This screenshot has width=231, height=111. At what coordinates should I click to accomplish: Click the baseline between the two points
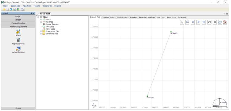click(159, 64)
